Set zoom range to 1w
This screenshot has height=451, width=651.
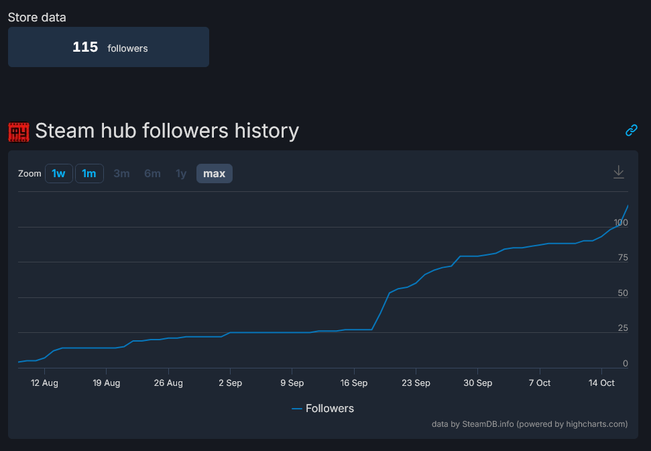pos(59,173)
